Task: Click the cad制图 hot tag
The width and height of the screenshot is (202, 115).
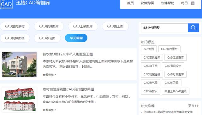Action: point(149,49)
